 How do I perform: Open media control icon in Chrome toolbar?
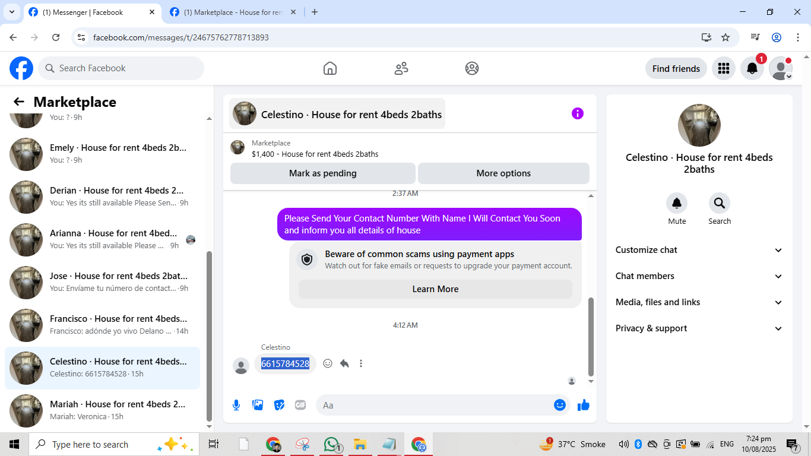755,37
